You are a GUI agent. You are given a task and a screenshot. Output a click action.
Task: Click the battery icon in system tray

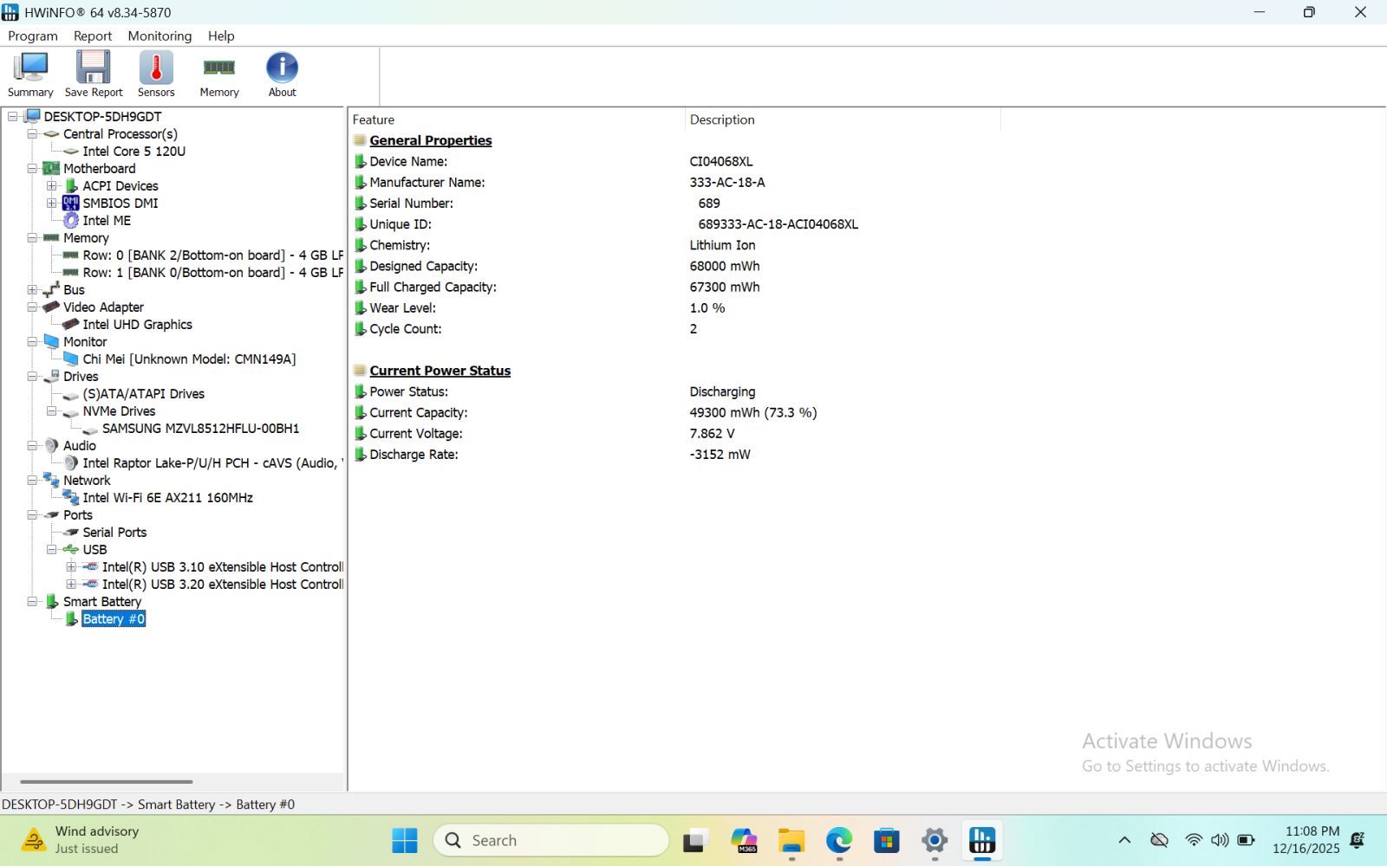click(x=1246, y=840)
